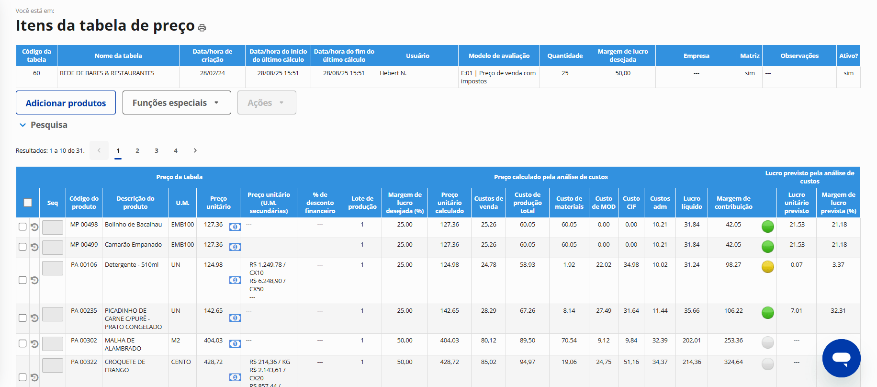Screen dimensions: 877x387
Task: Click the Adicionar produtos button
Action: click(66, 102)
